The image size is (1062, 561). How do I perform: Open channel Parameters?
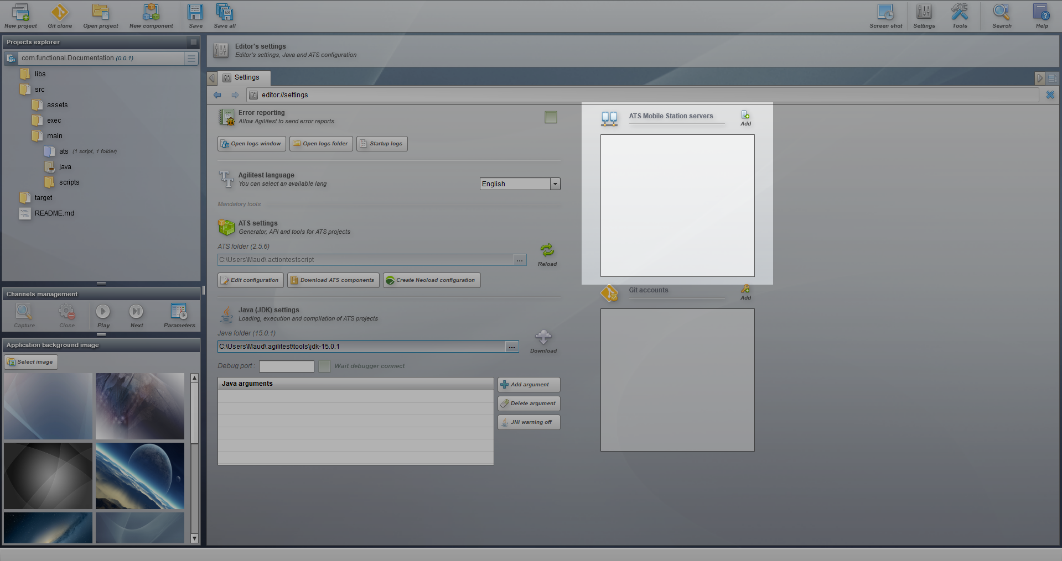coord(179,316)
